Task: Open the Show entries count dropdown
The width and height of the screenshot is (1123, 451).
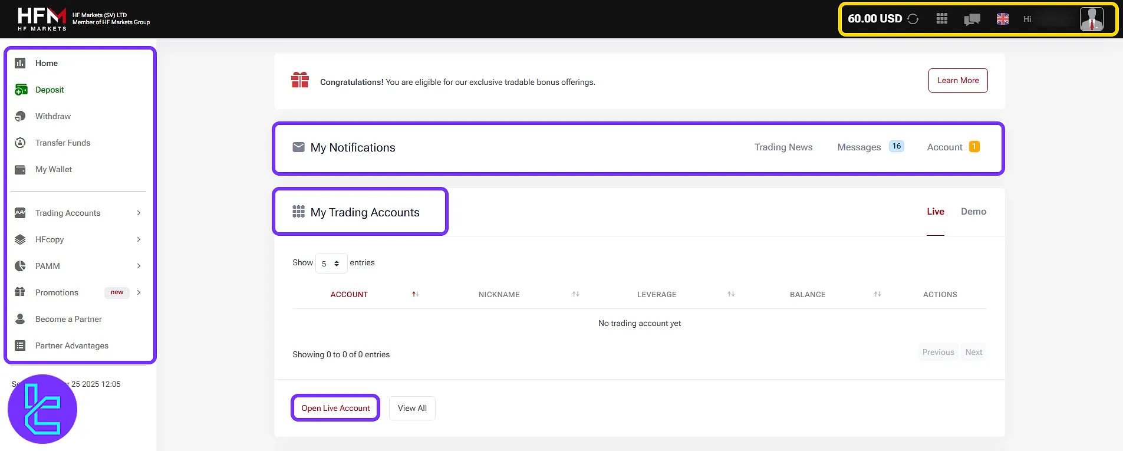Action: click(x=331, y=264)
